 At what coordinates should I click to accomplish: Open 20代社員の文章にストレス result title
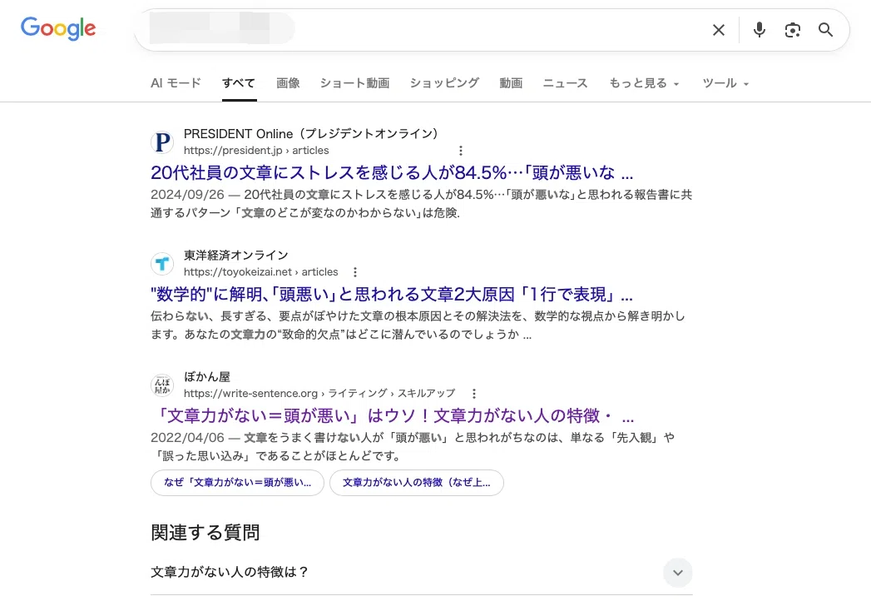pos(392,173)
